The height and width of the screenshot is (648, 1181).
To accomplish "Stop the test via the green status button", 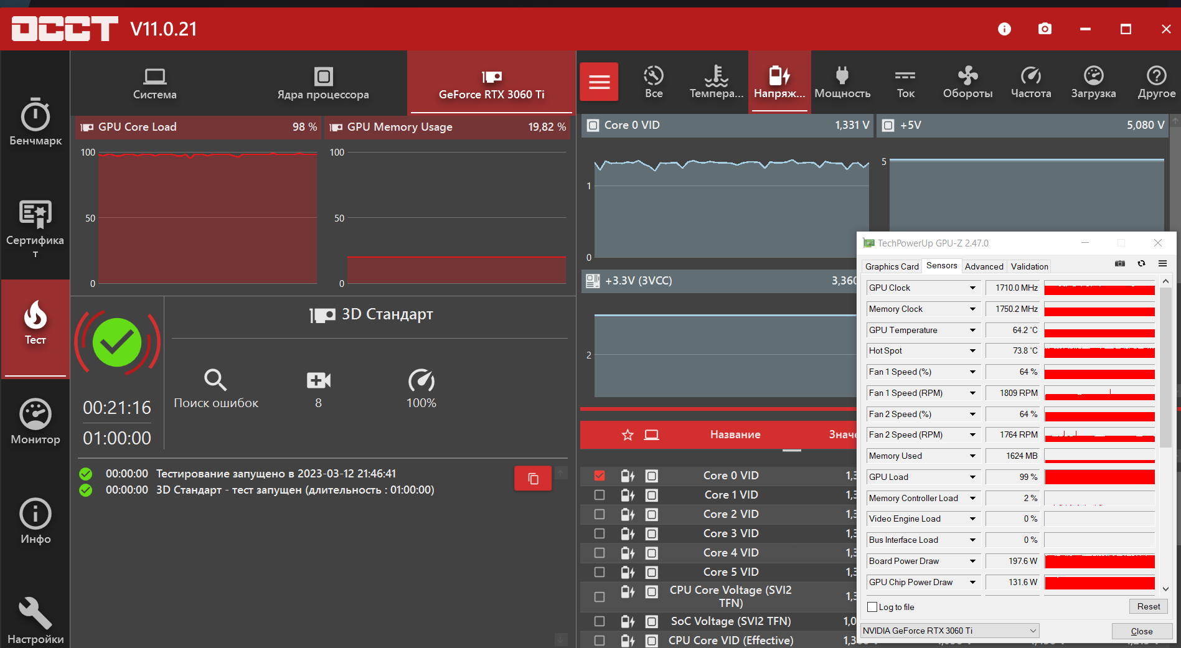I will [x=117, y=342].
